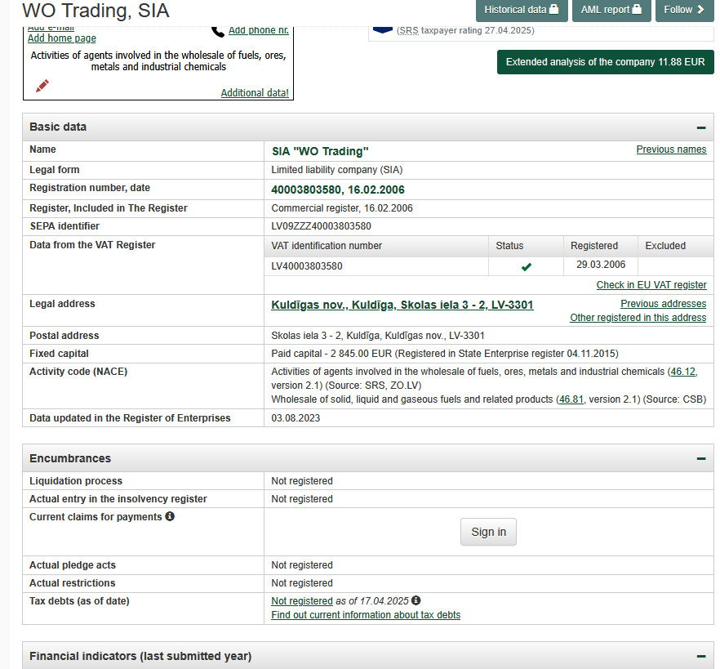Open the Kuldīga legal address link

click(x=402, y=306)
